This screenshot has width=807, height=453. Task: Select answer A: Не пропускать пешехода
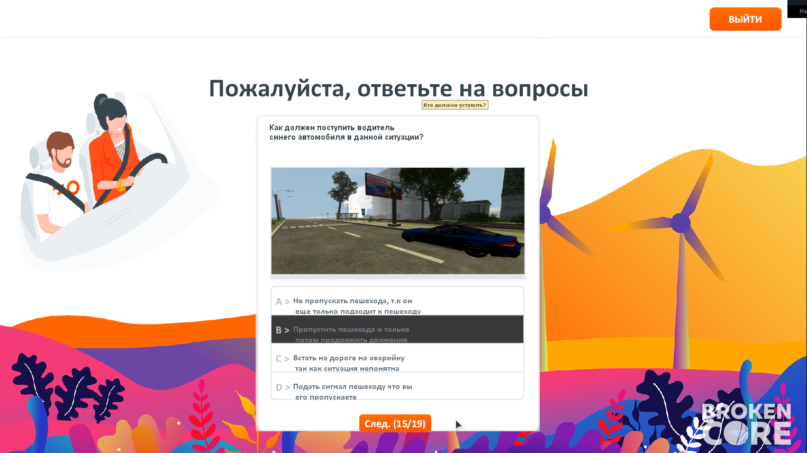click(x=397, y=301)
